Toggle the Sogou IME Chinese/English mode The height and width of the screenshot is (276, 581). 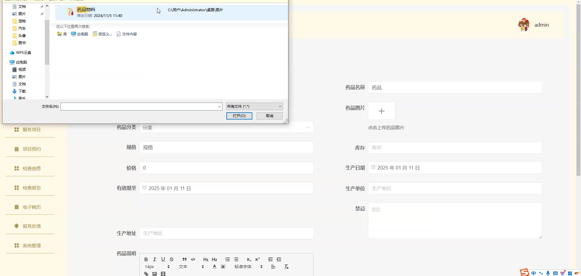(x=533, y=273)
